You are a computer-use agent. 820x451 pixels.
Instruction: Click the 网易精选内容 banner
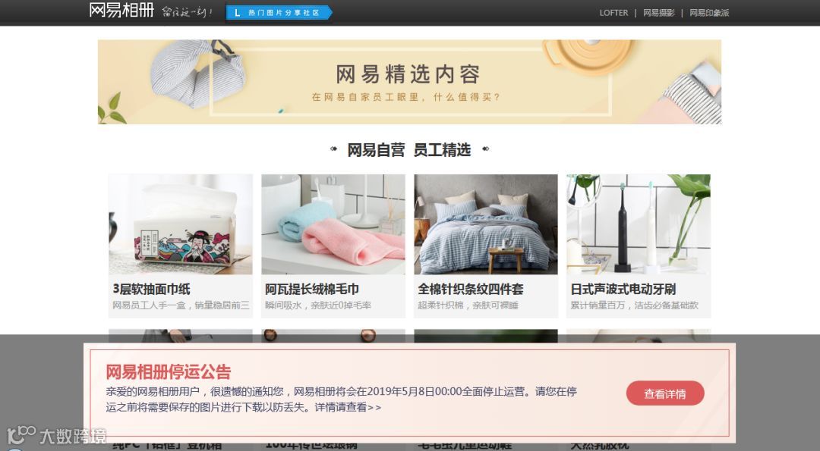tap(409, 82)
